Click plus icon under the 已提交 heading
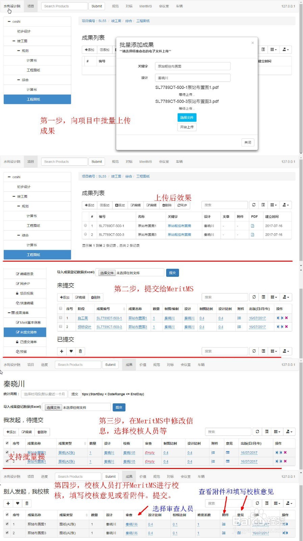 click(61, 351)
